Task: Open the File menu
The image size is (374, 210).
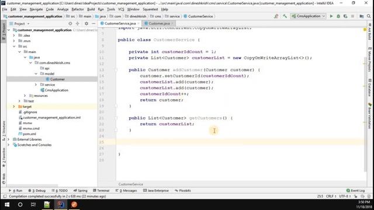Action: pyautogui.click(x=5, y=9)
